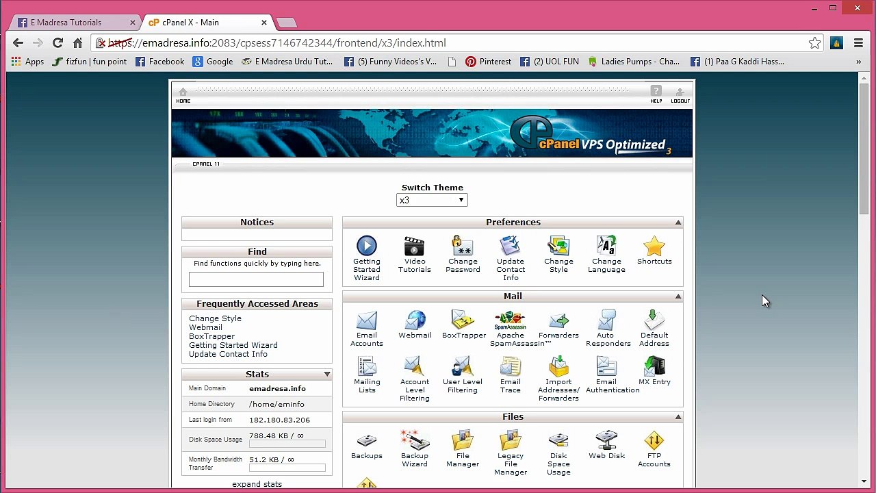The image size is (876, 493).
Task: Open Disk Space Usage icon
Action: 558,440
